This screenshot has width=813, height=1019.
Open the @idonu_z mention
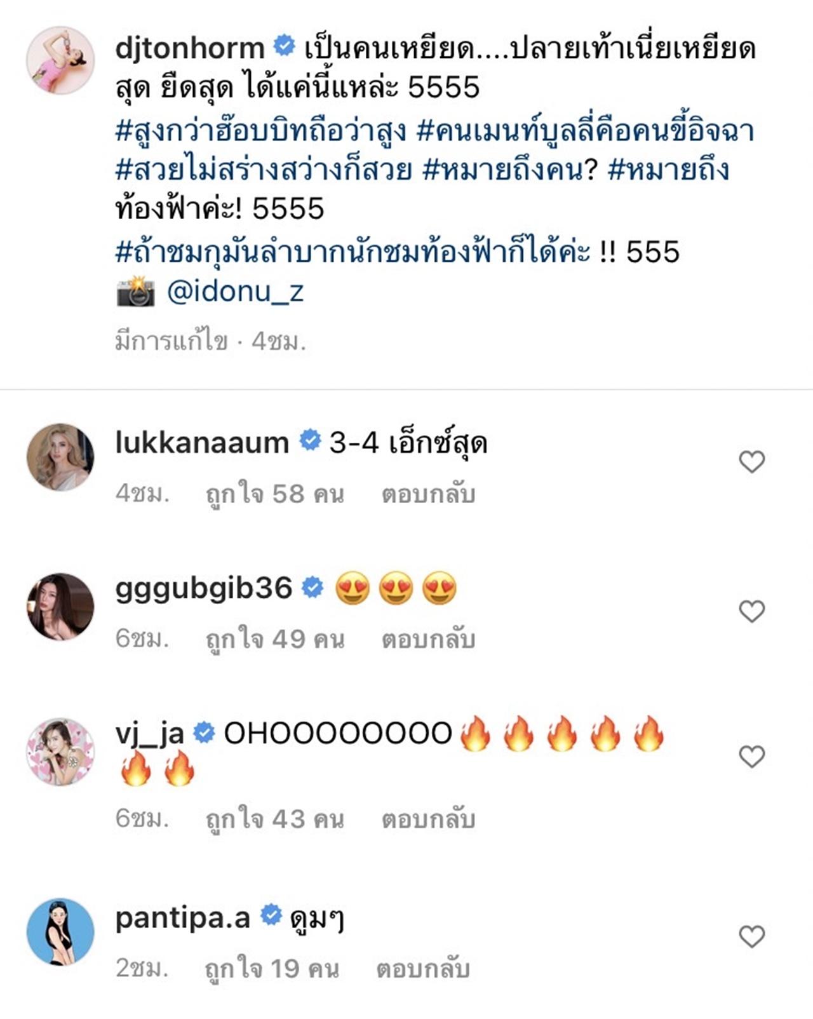pos(235,292)
